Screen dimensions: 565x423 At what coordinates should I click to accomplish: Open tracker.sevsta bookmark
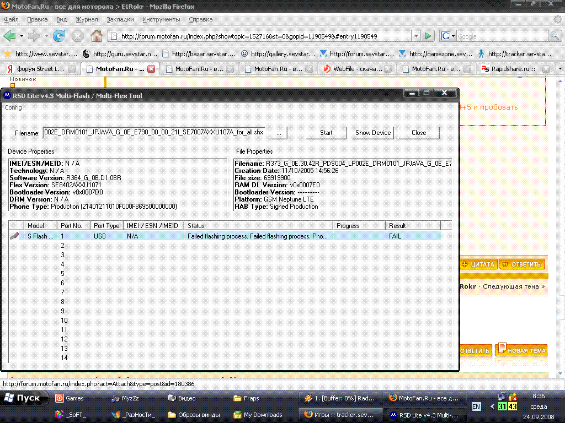(515, 54)
